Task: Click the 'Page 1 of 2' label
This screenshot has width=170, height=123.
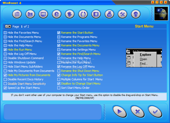Action: [x=21, y=27]
